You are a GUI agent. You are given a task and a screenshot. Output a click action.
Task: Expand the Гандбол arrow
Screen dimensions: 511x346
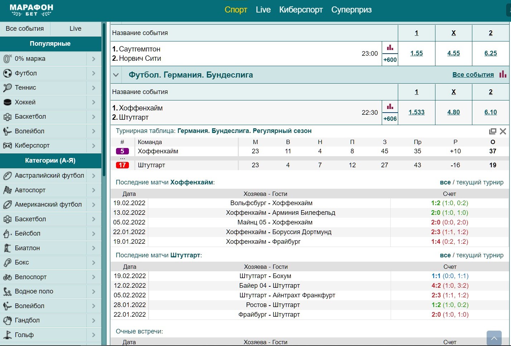93,320
